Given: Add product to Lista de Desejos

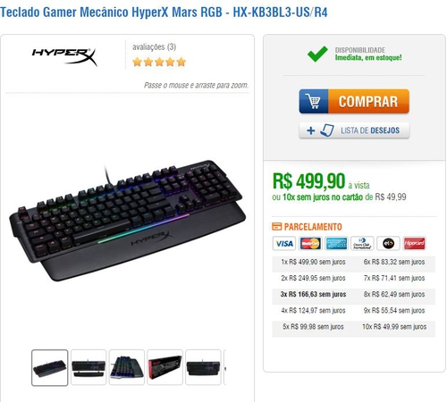Looking at the screenshot, I should point(354,130).
